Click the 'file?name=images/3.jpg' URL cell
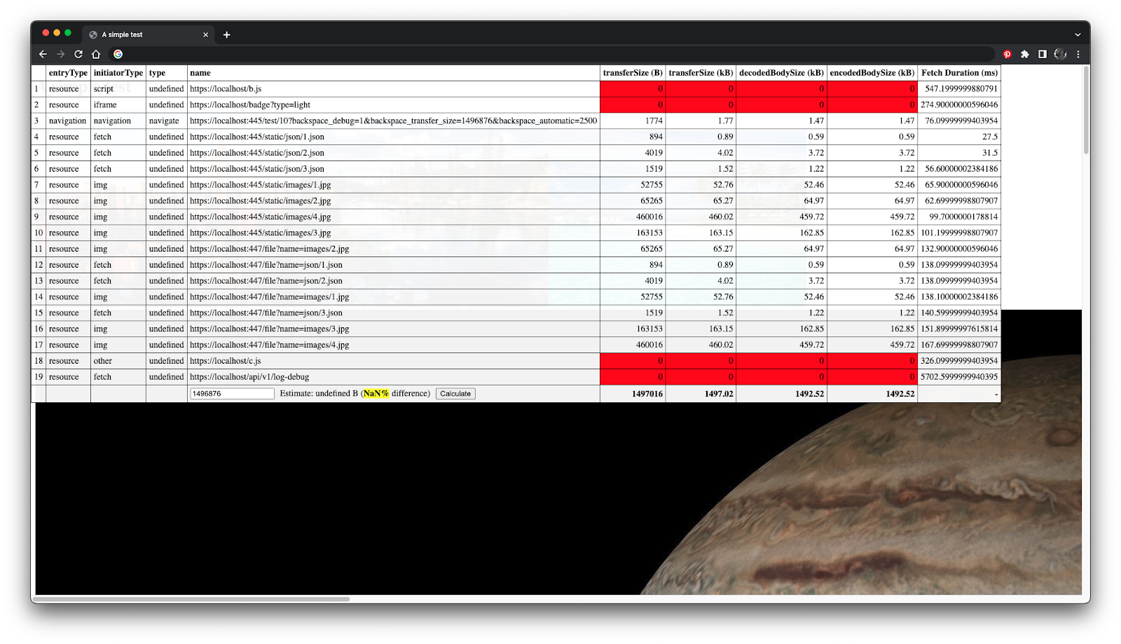This screenshot has height=644, width=1121. point(394,329)
